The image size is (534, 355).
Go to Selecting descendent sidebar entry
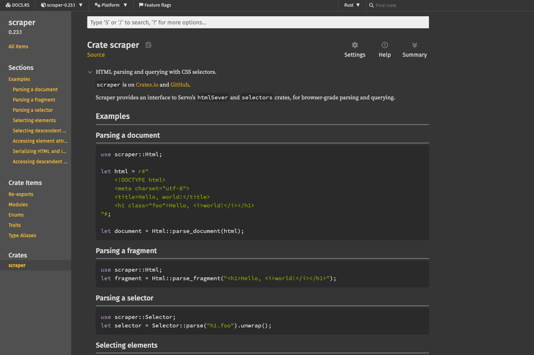39,131
